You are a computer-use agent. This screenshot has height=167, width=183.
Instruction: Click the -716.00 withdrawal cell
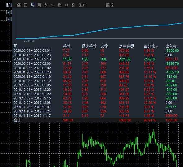tap(171, 77)
